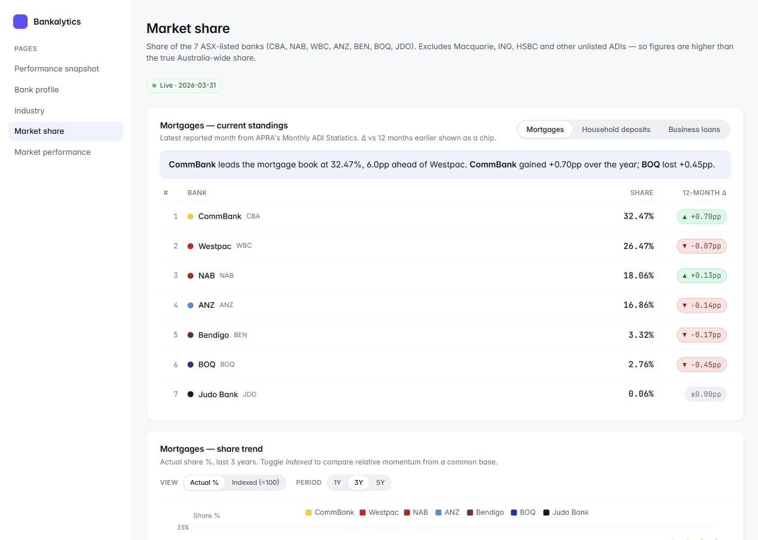This screenshot has height=540, width=758.
Task: Click ANZ's blue dot in table
Action: [x=191, y=305]
